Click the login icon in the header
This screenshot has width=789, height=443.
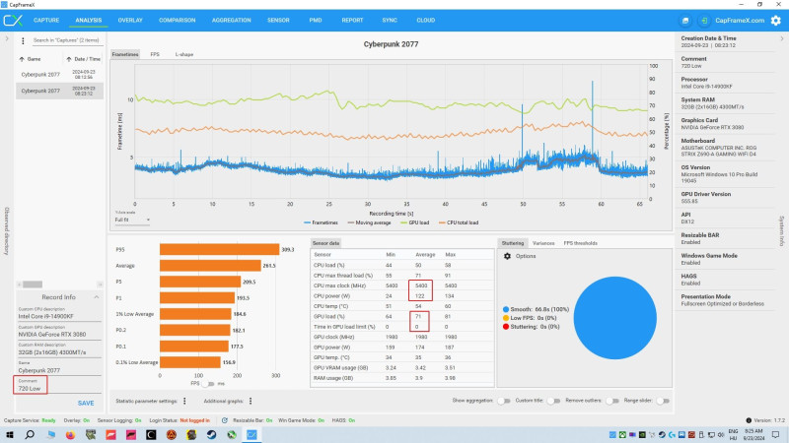tap(704, 21)
